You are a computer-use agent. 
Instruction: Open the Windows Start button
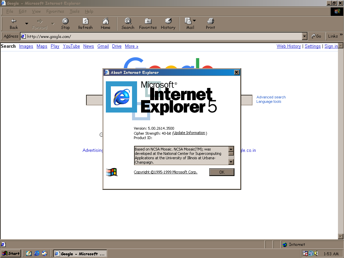pyautogui.click(x=11, y=254)
